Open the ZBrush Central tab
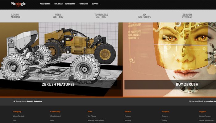Image resolution: width=216 pixels, height=123 pixels. pos(187,16)
